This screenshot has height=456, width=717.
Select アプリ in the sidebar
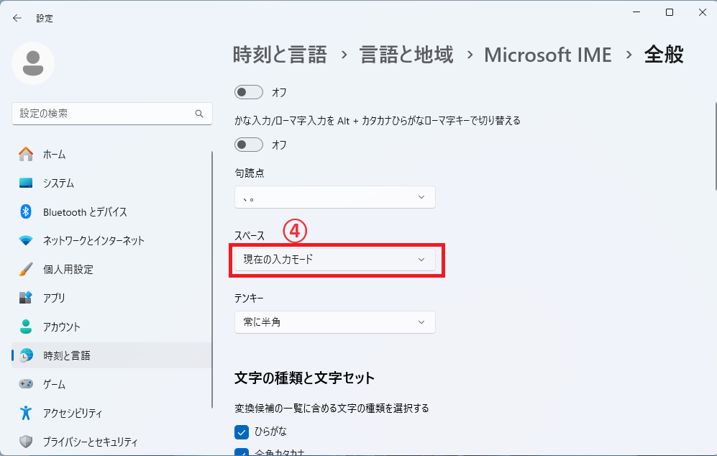pyautogui.click(x=111, y=298)
